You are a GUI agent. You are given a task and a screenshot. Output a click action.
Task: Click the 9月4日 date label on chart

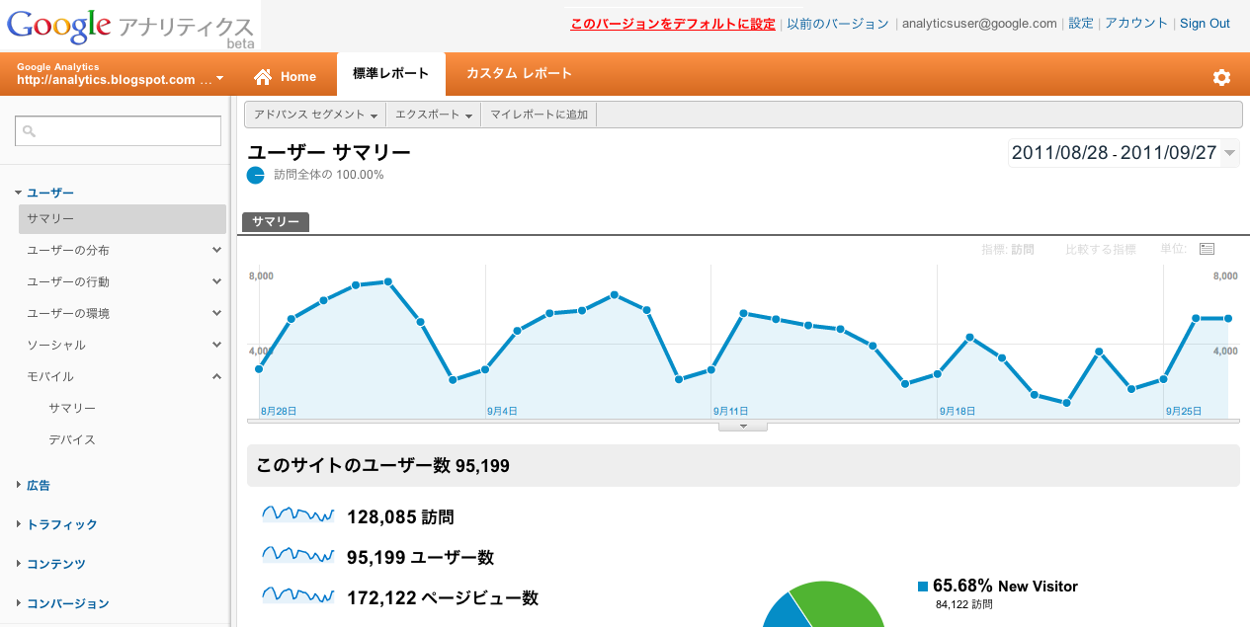coord(502,410)
